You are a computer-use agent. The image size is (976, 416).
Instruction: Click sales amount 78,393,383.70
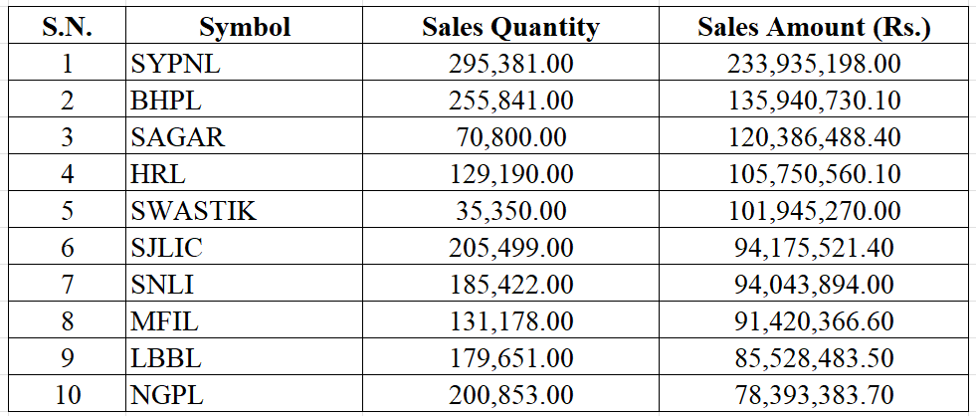[813, 395]
